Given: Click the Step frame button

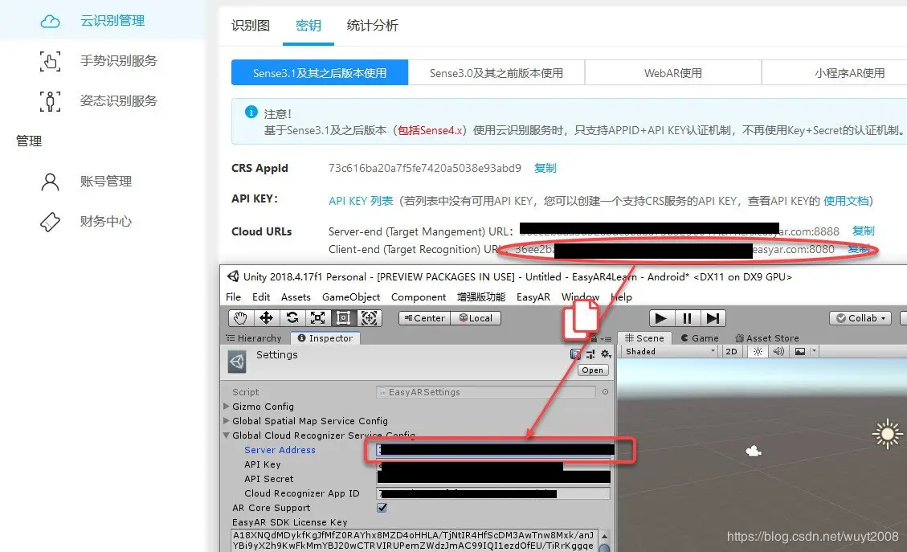Looking at the screenshot, I should coord(713,318).
